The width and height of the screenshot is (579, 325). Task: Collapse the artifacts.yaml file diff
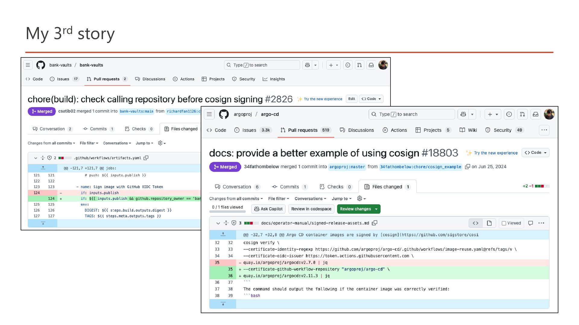click(36, 158)
